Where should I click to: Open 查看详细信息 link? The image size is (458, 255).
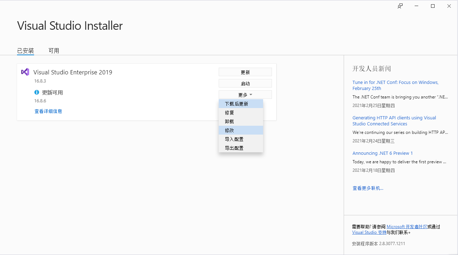(48, 111)
